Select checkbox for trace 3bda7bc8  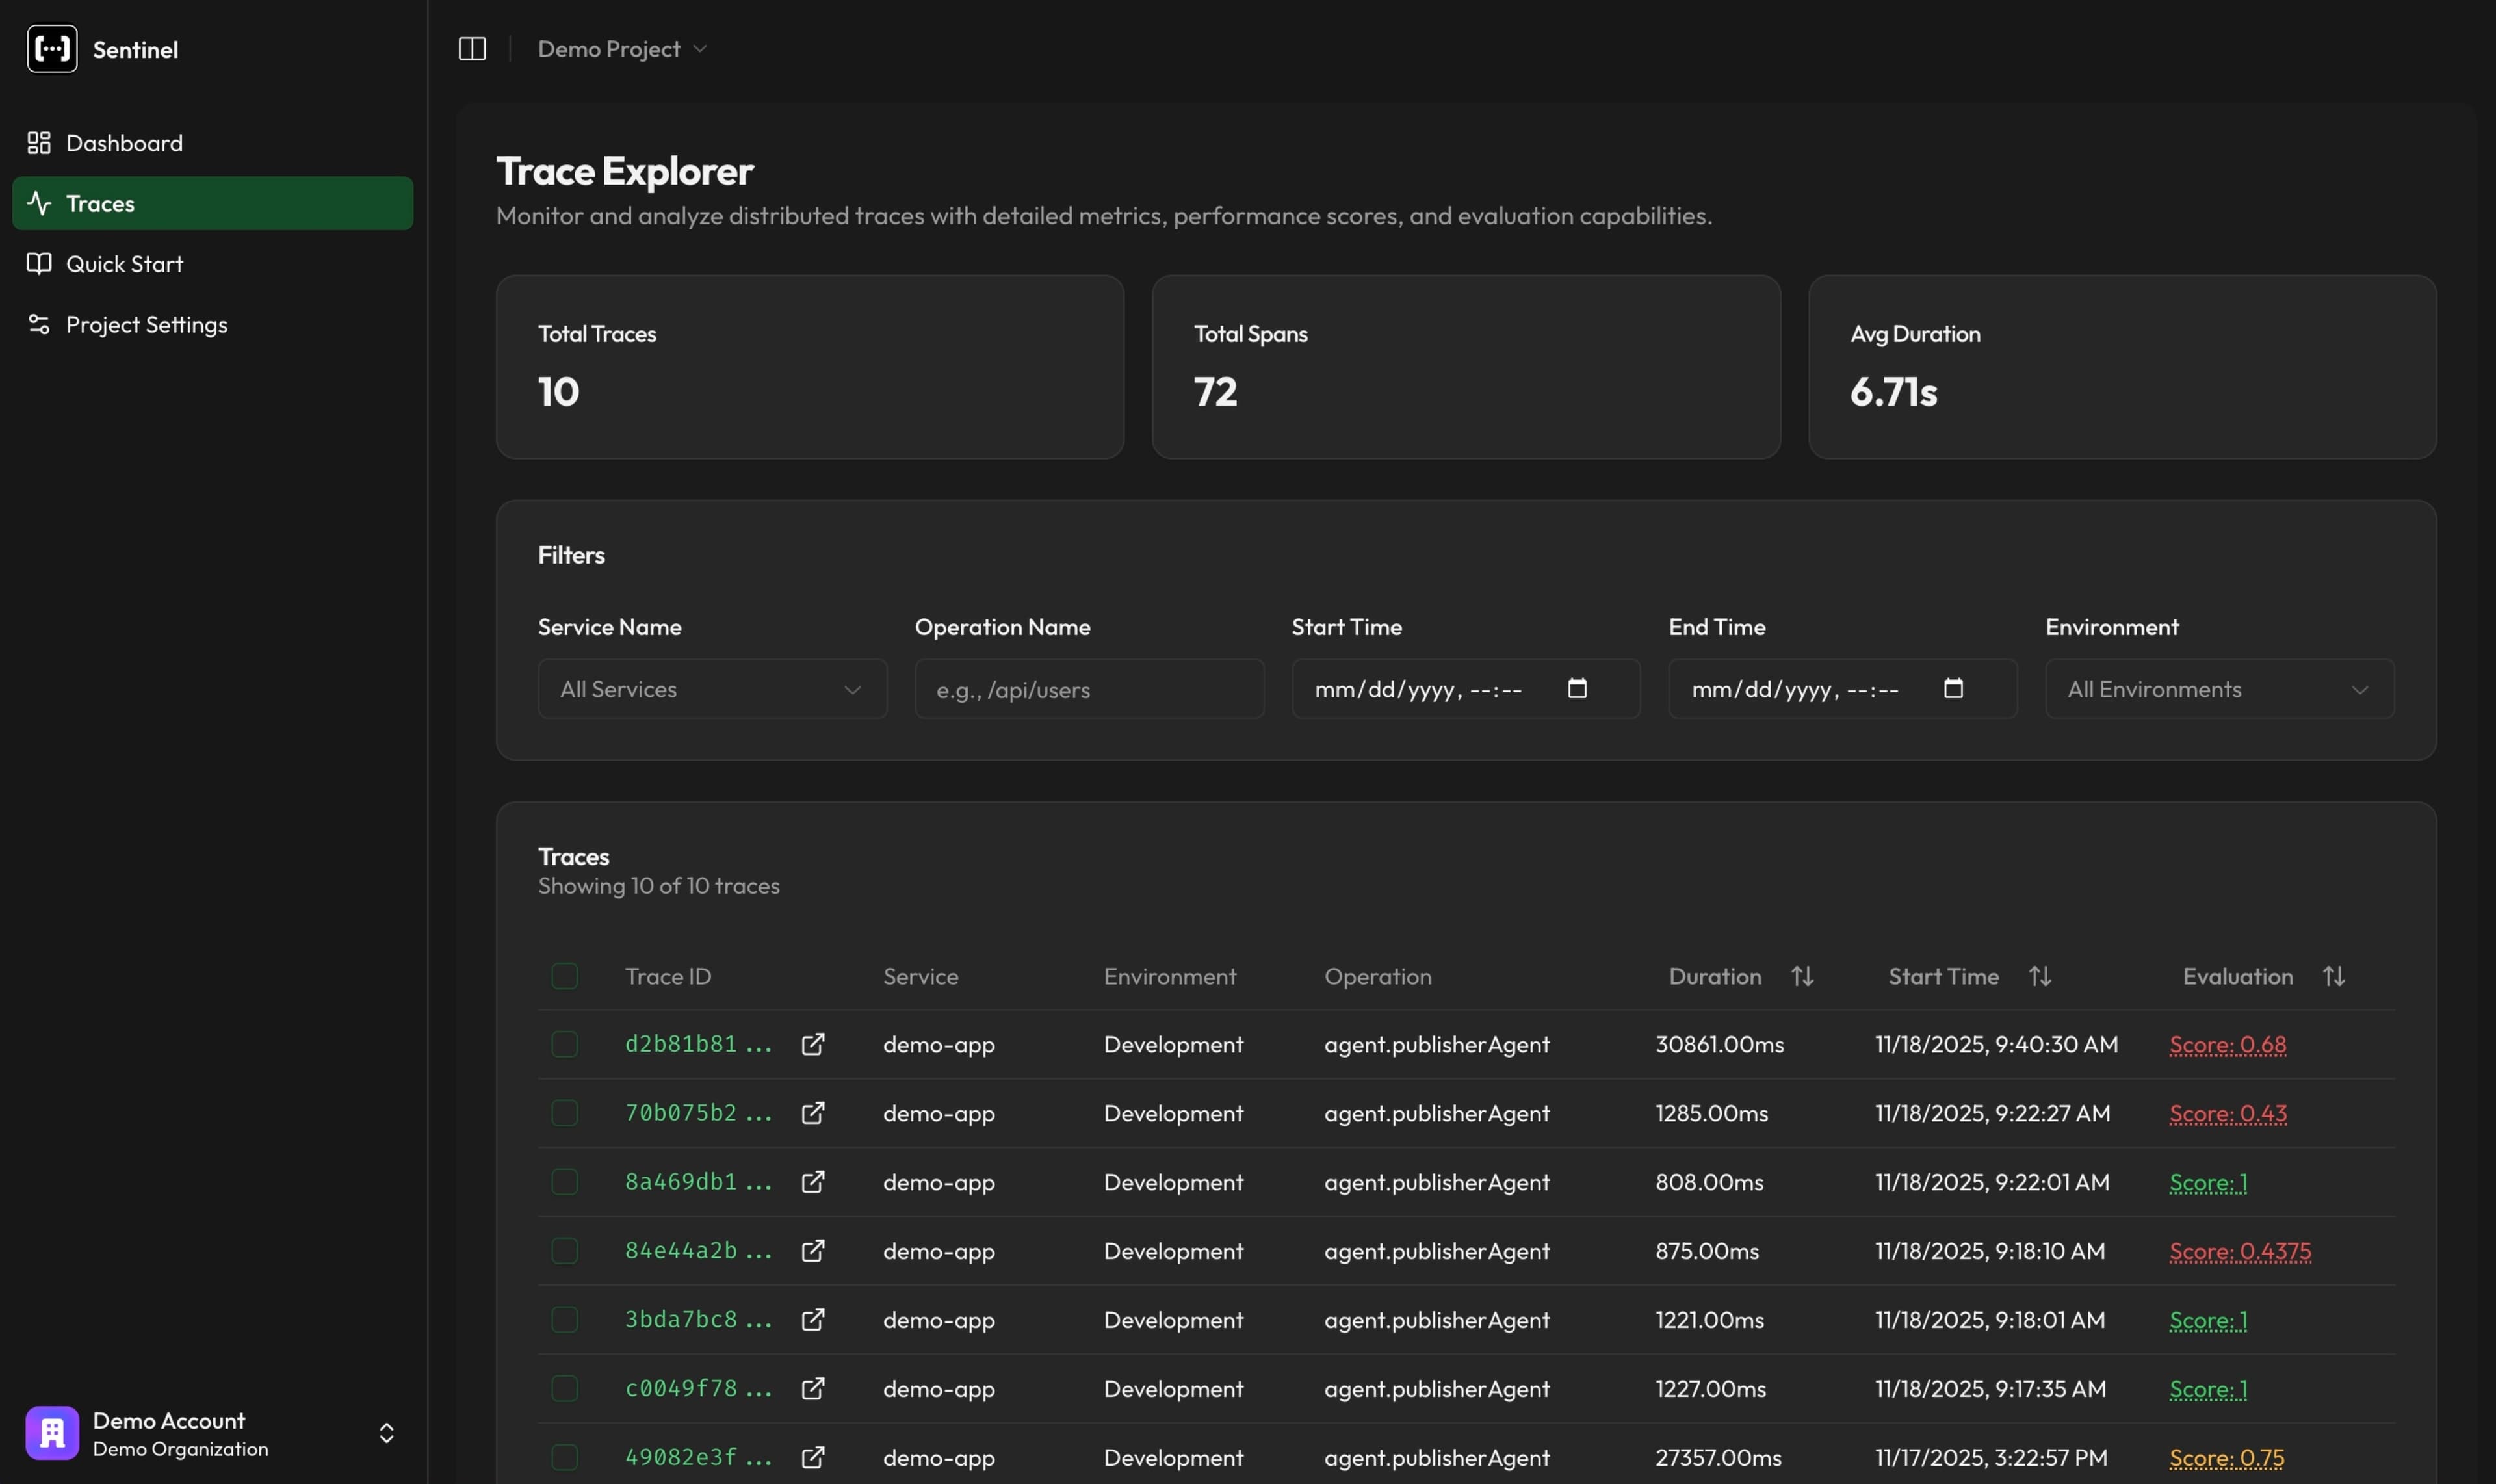[564, 1320]
